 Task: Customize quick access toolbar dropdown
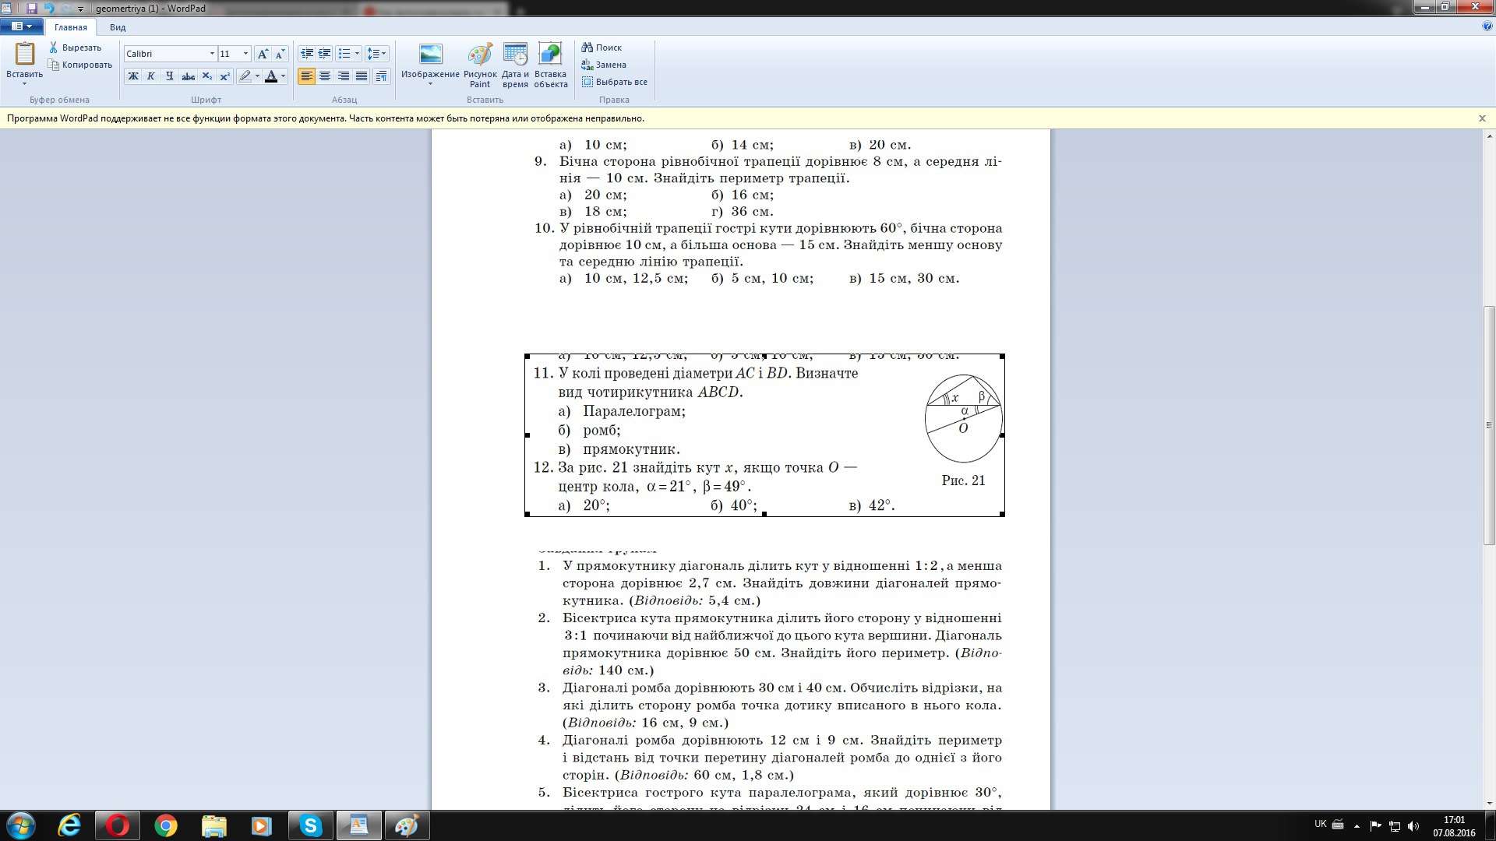click(x=80, y=9)
